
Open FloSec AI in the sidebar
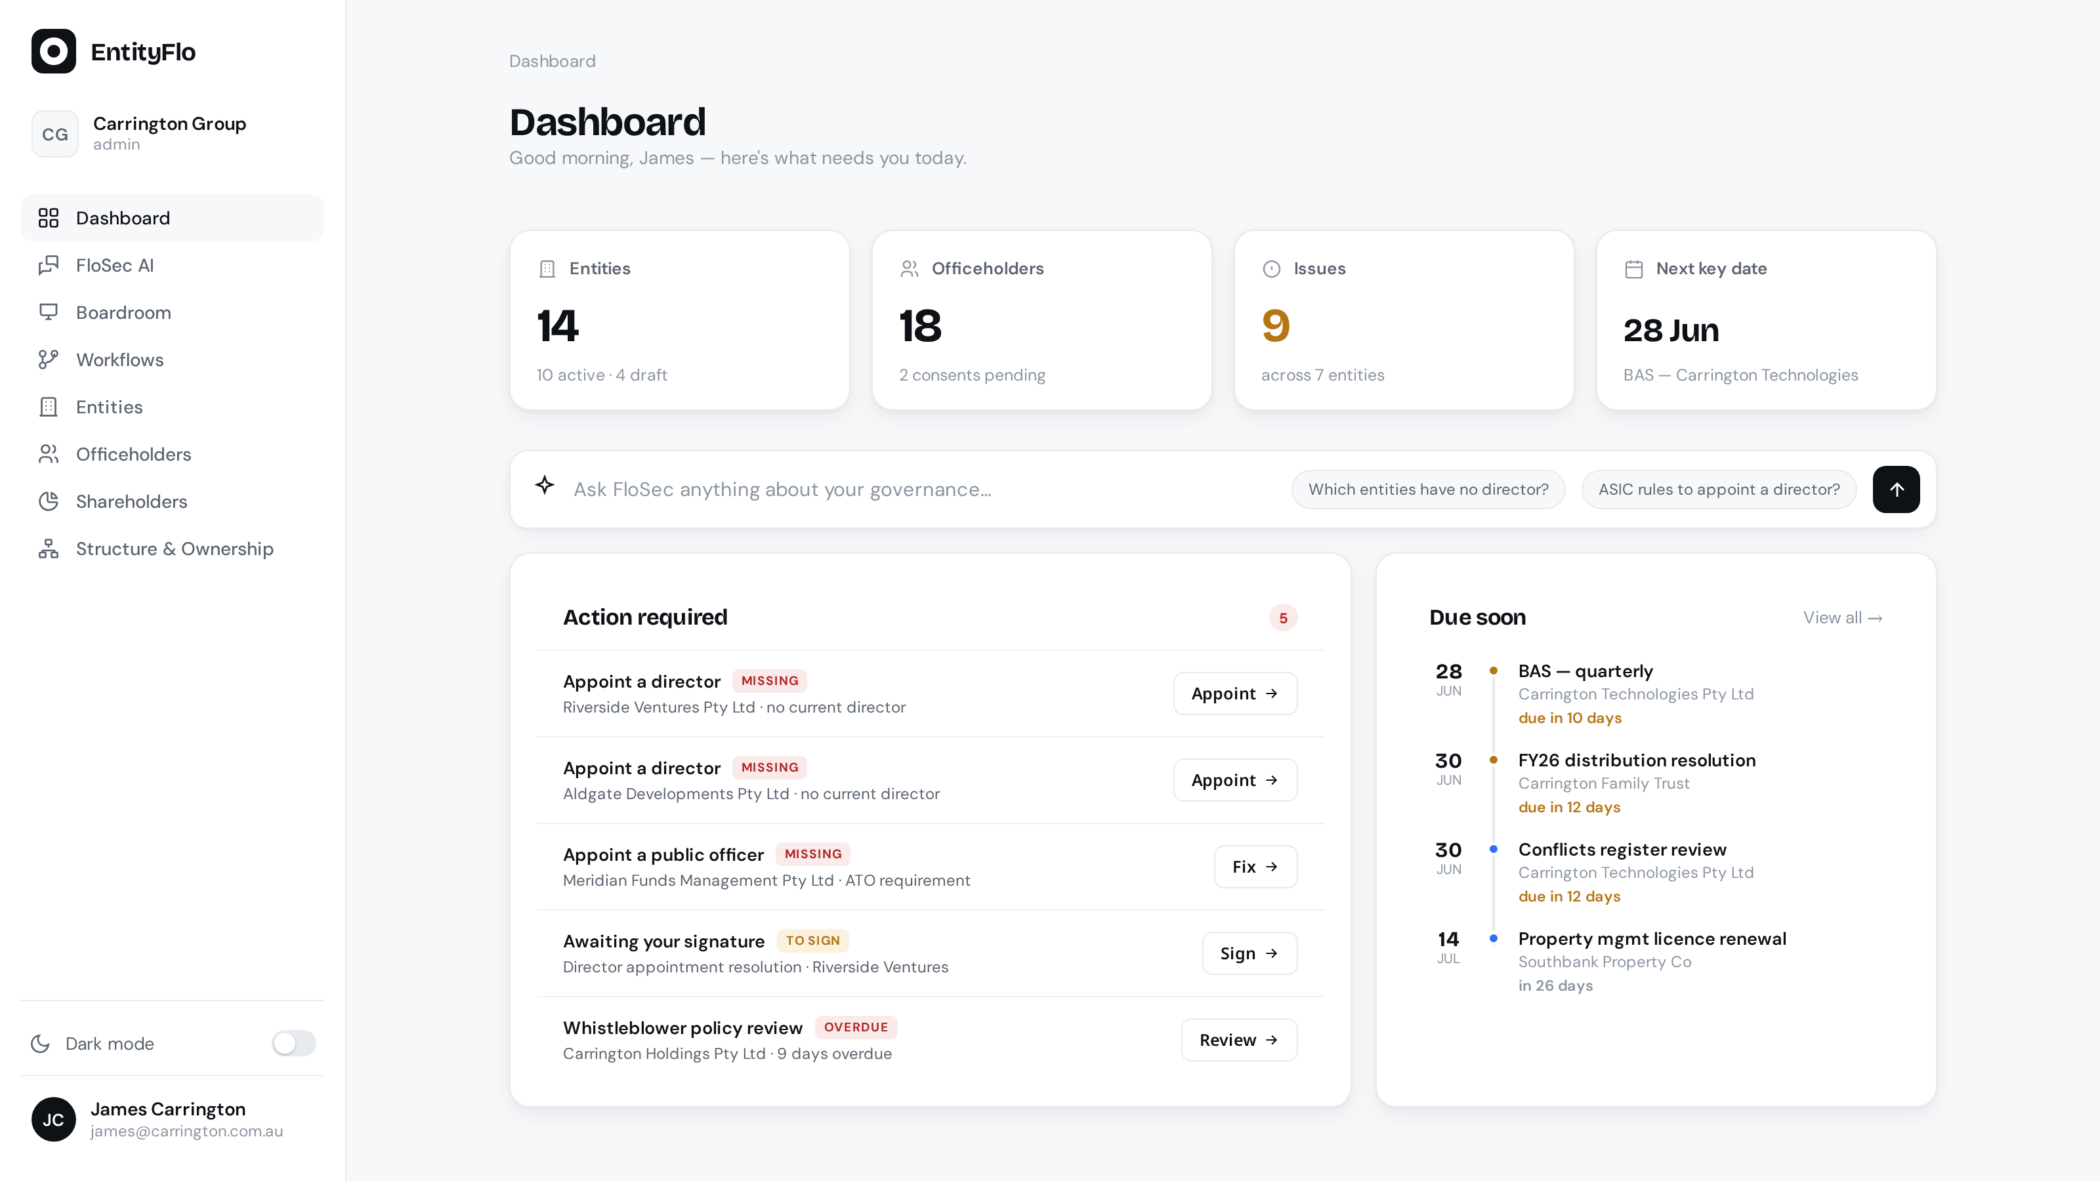point(173,265)
